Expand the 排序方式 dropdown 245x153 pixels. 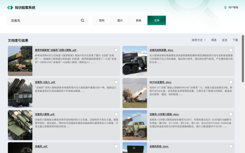coord(198,40)
